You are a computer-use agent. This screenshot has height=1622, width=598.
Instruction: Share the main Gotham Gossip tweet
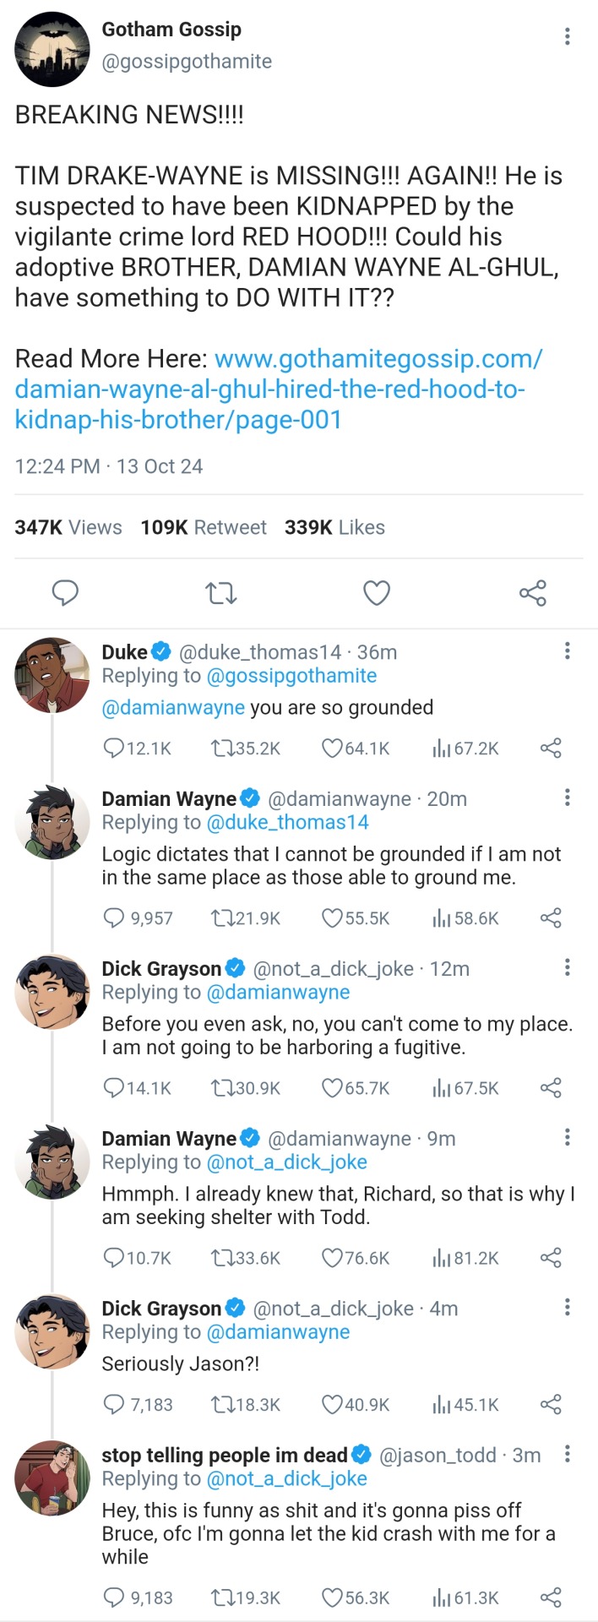tap(532, 593)
